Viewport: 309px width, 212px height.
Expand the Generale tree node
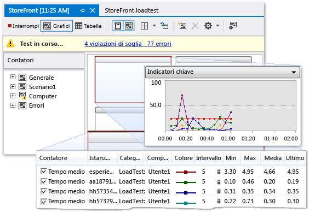click(x=13, y=77)
